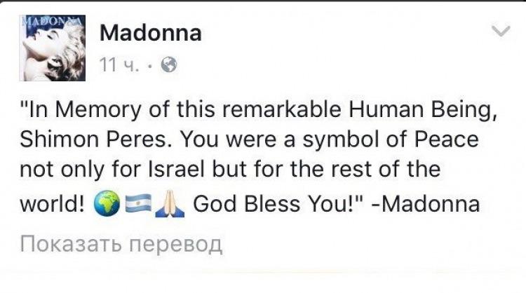
Task: Click the Earth globe emoji
Action: click(x=107, y=204)
